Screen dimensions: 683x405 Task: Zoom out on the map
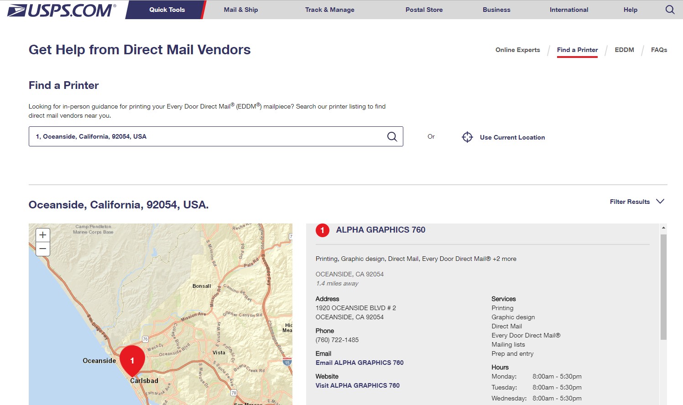point(42,249)
